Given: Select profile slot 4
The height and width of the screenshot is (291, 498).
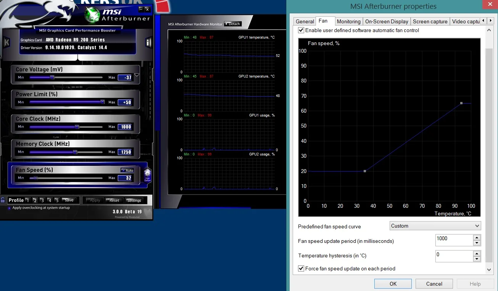Looking at the screenshot, I should click(x=49, y=200).
